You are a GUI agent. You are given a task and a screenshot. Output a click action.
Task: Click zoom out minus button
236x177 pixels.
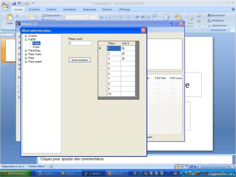(200, 166)
